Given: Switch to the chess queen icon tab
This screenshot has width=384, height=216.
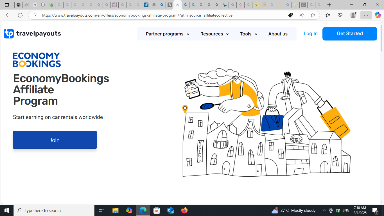Looking at the screenshot, I should [114, 5].
